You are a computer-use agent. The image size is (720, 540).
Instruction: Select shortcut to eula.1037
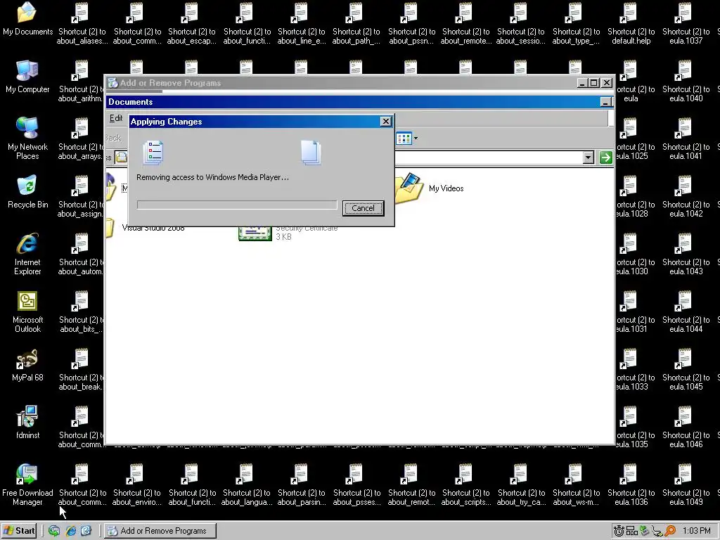pos(686,24)
